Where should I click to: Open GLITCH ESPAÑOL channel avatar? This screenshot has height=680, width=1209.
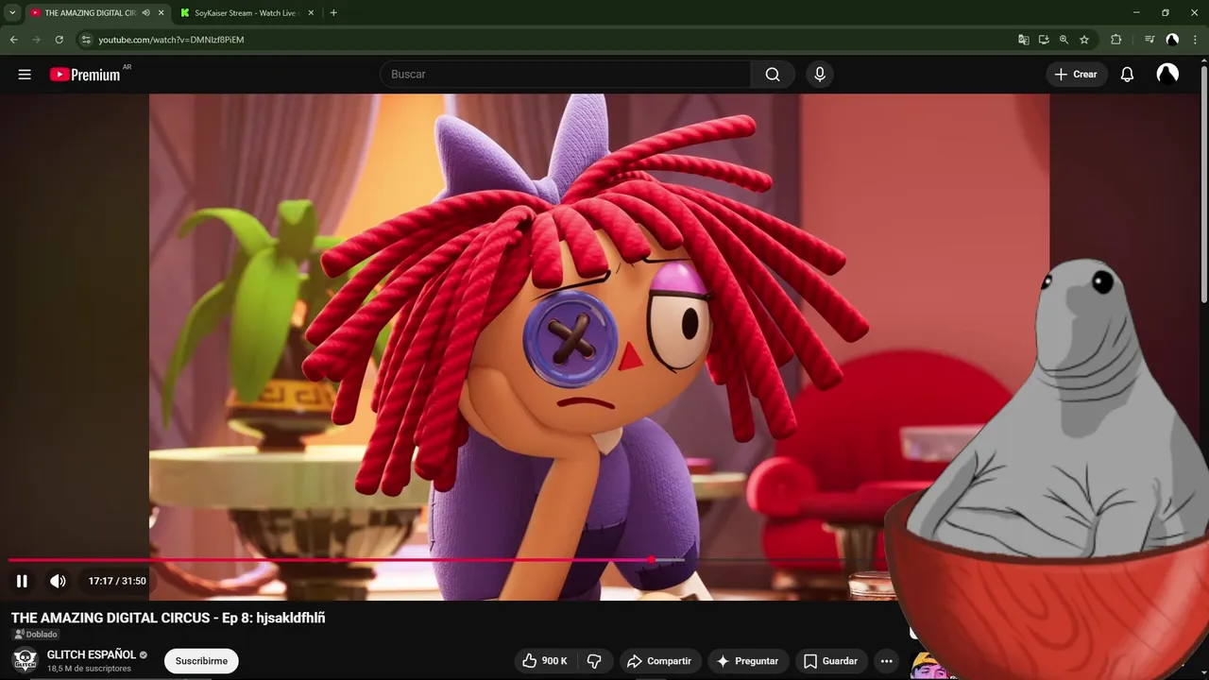click(x=25, y=660)
